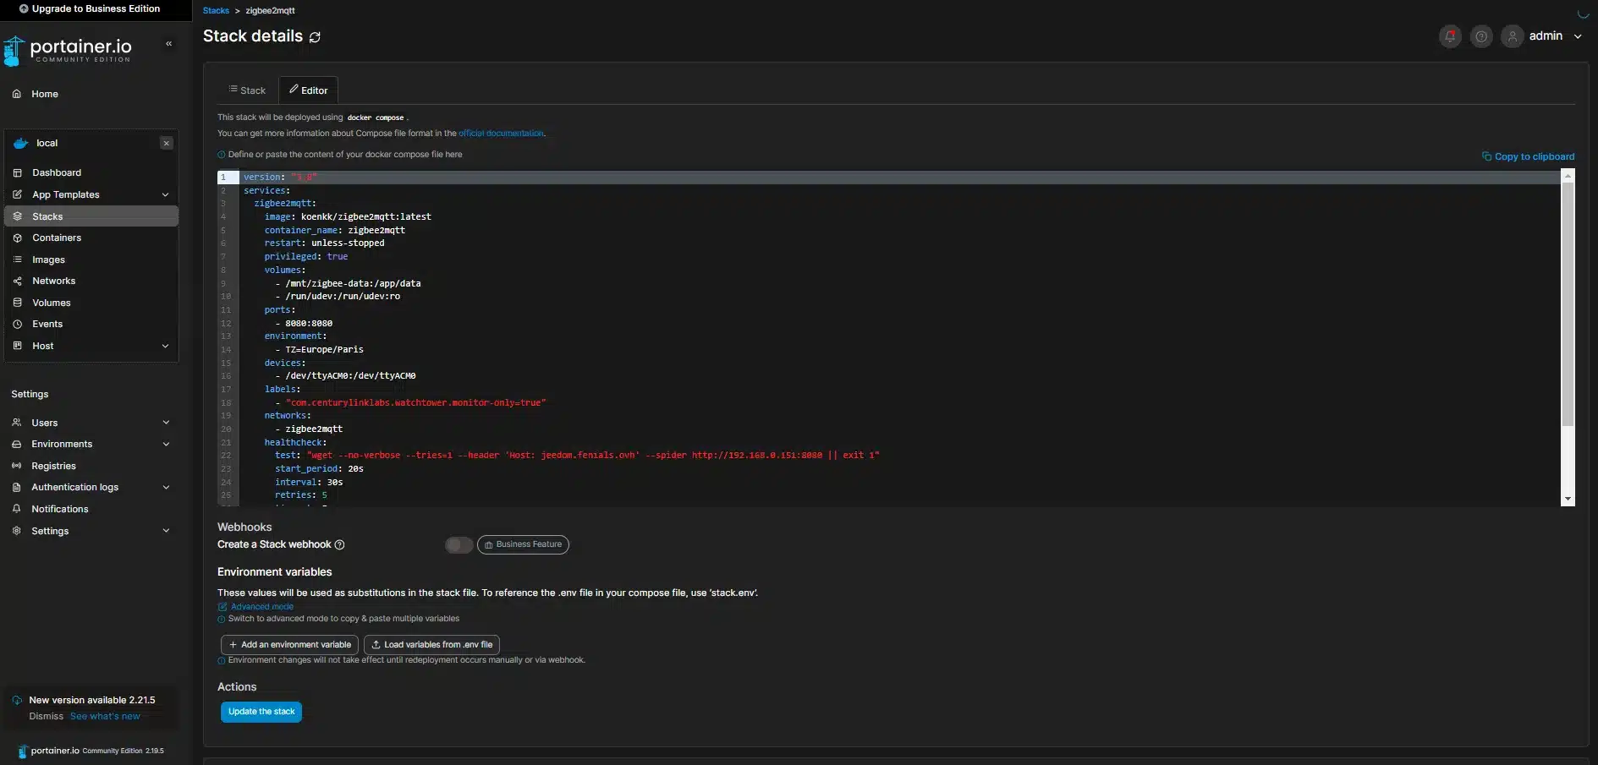This screenshot has height=765, width=1598.
Task: Click Update the stack button
Action: click(261, 712)
